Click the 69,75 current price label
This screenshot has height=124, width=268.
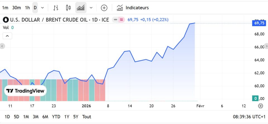[x=259, y=23]
